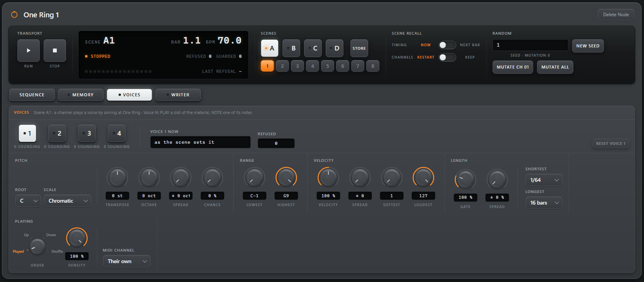Switch to the Voices tab
The image size is (644, 282).
[129, 95]
